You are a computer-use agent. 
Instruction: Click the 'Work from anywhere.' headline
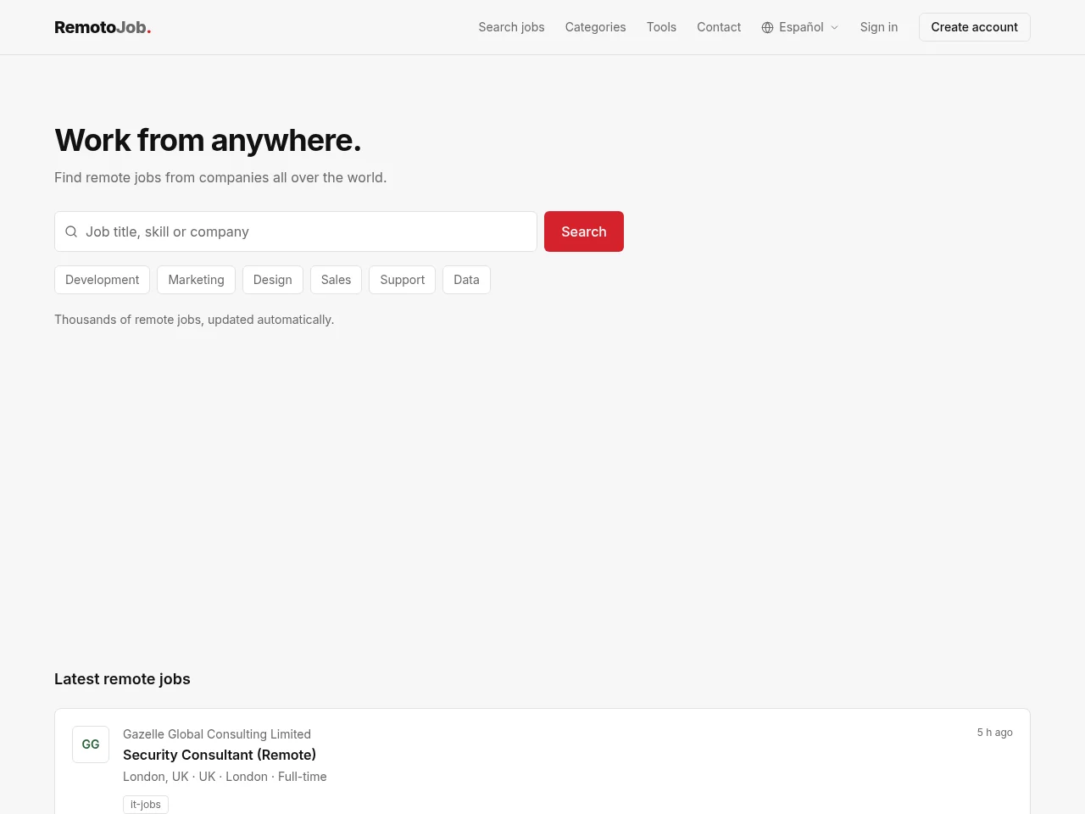click(208, 140)
